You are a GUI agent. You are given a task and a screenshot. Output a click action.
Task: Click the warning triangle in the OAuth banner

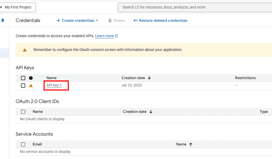(25, 50)
